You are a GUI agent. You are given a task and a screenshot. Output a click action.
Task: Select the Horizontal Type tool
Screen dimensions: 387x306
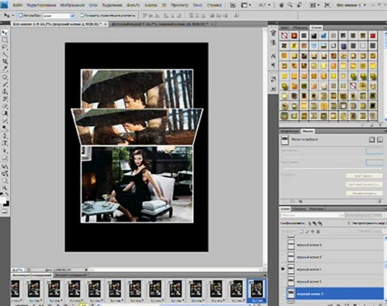click(x=4, y=143)
